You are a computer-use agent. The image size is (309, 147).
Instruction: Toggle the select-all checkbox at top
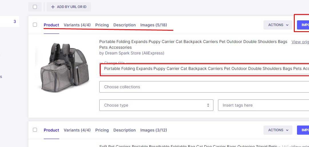(x=35, y=7)
